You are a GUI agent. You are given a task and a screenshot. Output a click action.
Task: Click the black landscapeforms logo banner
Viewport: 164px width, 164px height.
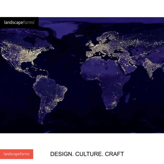coord(19,23)
